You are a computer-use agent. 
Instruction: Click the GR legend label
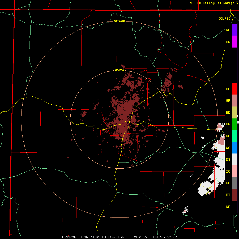pyautogui.click(x=228, y=101)
